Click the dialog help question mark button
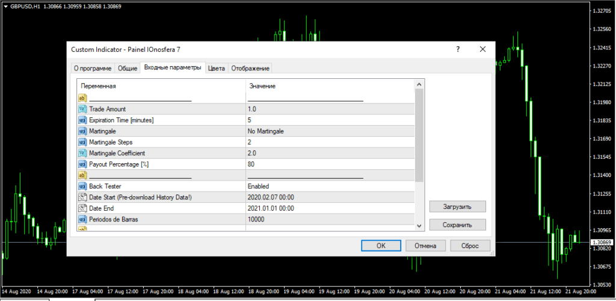616x301 pixels. (458, 50)
